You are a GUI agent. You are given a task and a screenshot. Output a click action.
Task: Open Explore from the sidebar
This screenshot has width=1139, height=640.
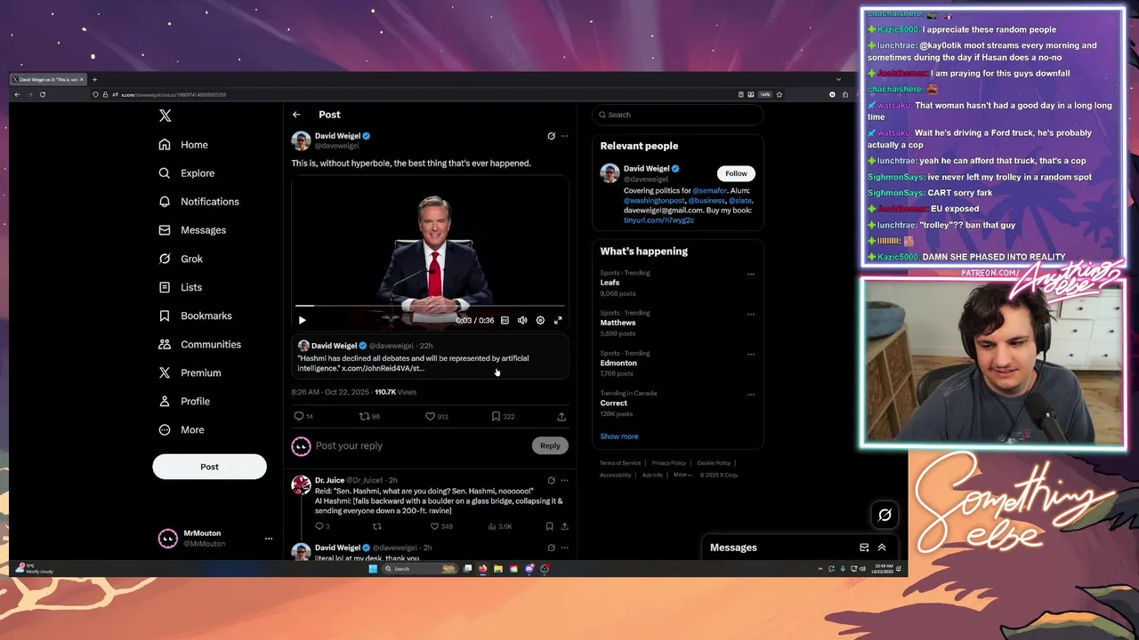coord(187,173)
